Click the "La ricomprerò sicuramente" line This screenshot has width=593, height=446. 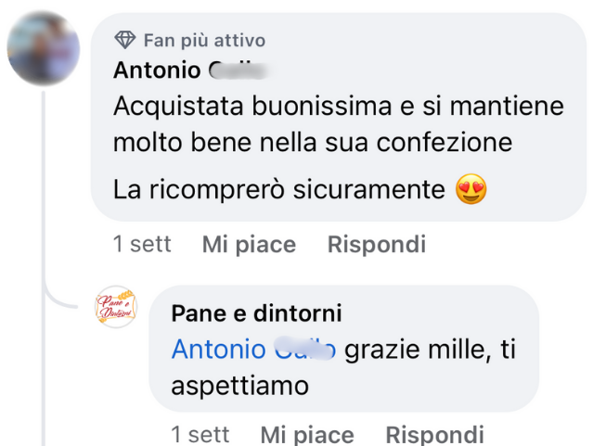coord(279,190)
